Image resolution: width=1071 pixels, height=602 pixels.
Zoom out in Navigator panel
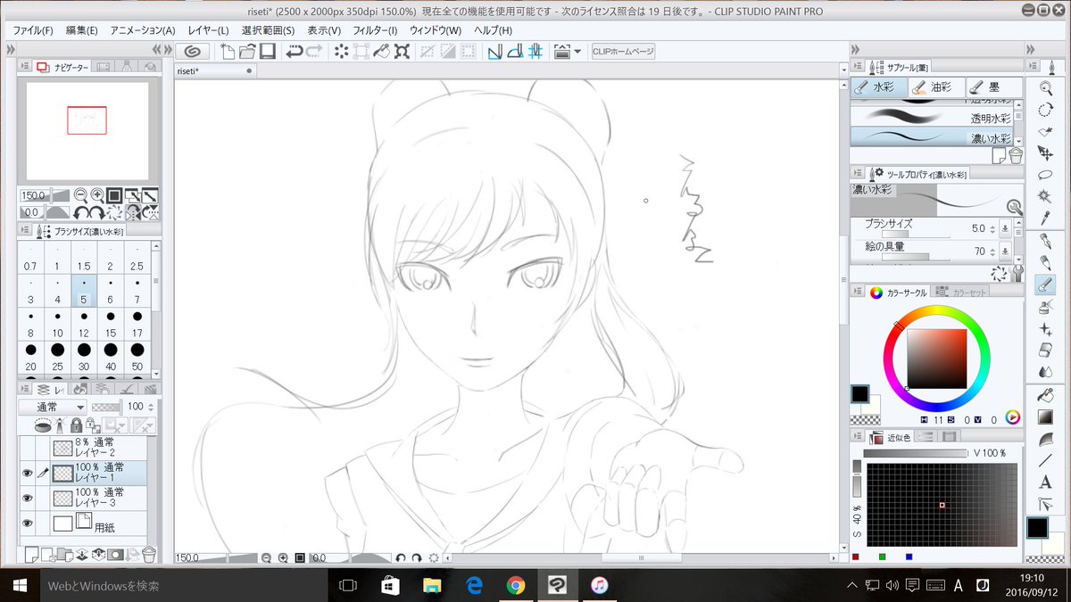[79, 195]
